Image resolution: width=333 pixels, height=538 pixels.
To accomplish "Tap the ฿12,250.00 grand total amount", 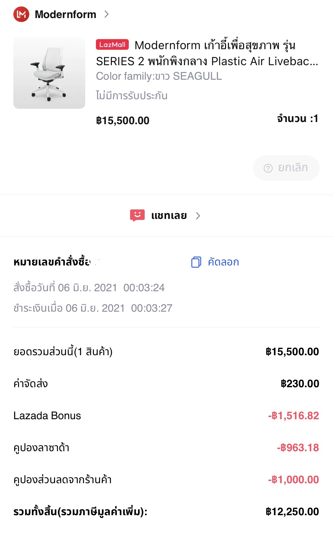I will click(x=292, y=512).
